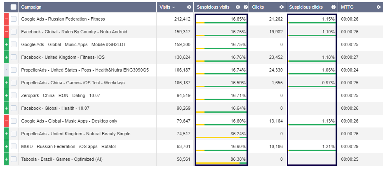This screenshot has height=169, width=383.
Task: Click green plus icon beside Zeropark China RON Dating
Action: 6,95
